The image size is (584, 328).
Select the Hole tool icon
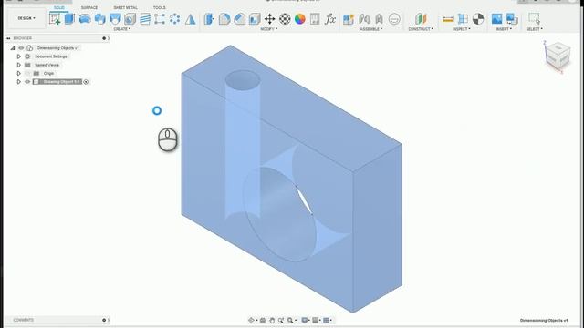click(x=130, y=18)
